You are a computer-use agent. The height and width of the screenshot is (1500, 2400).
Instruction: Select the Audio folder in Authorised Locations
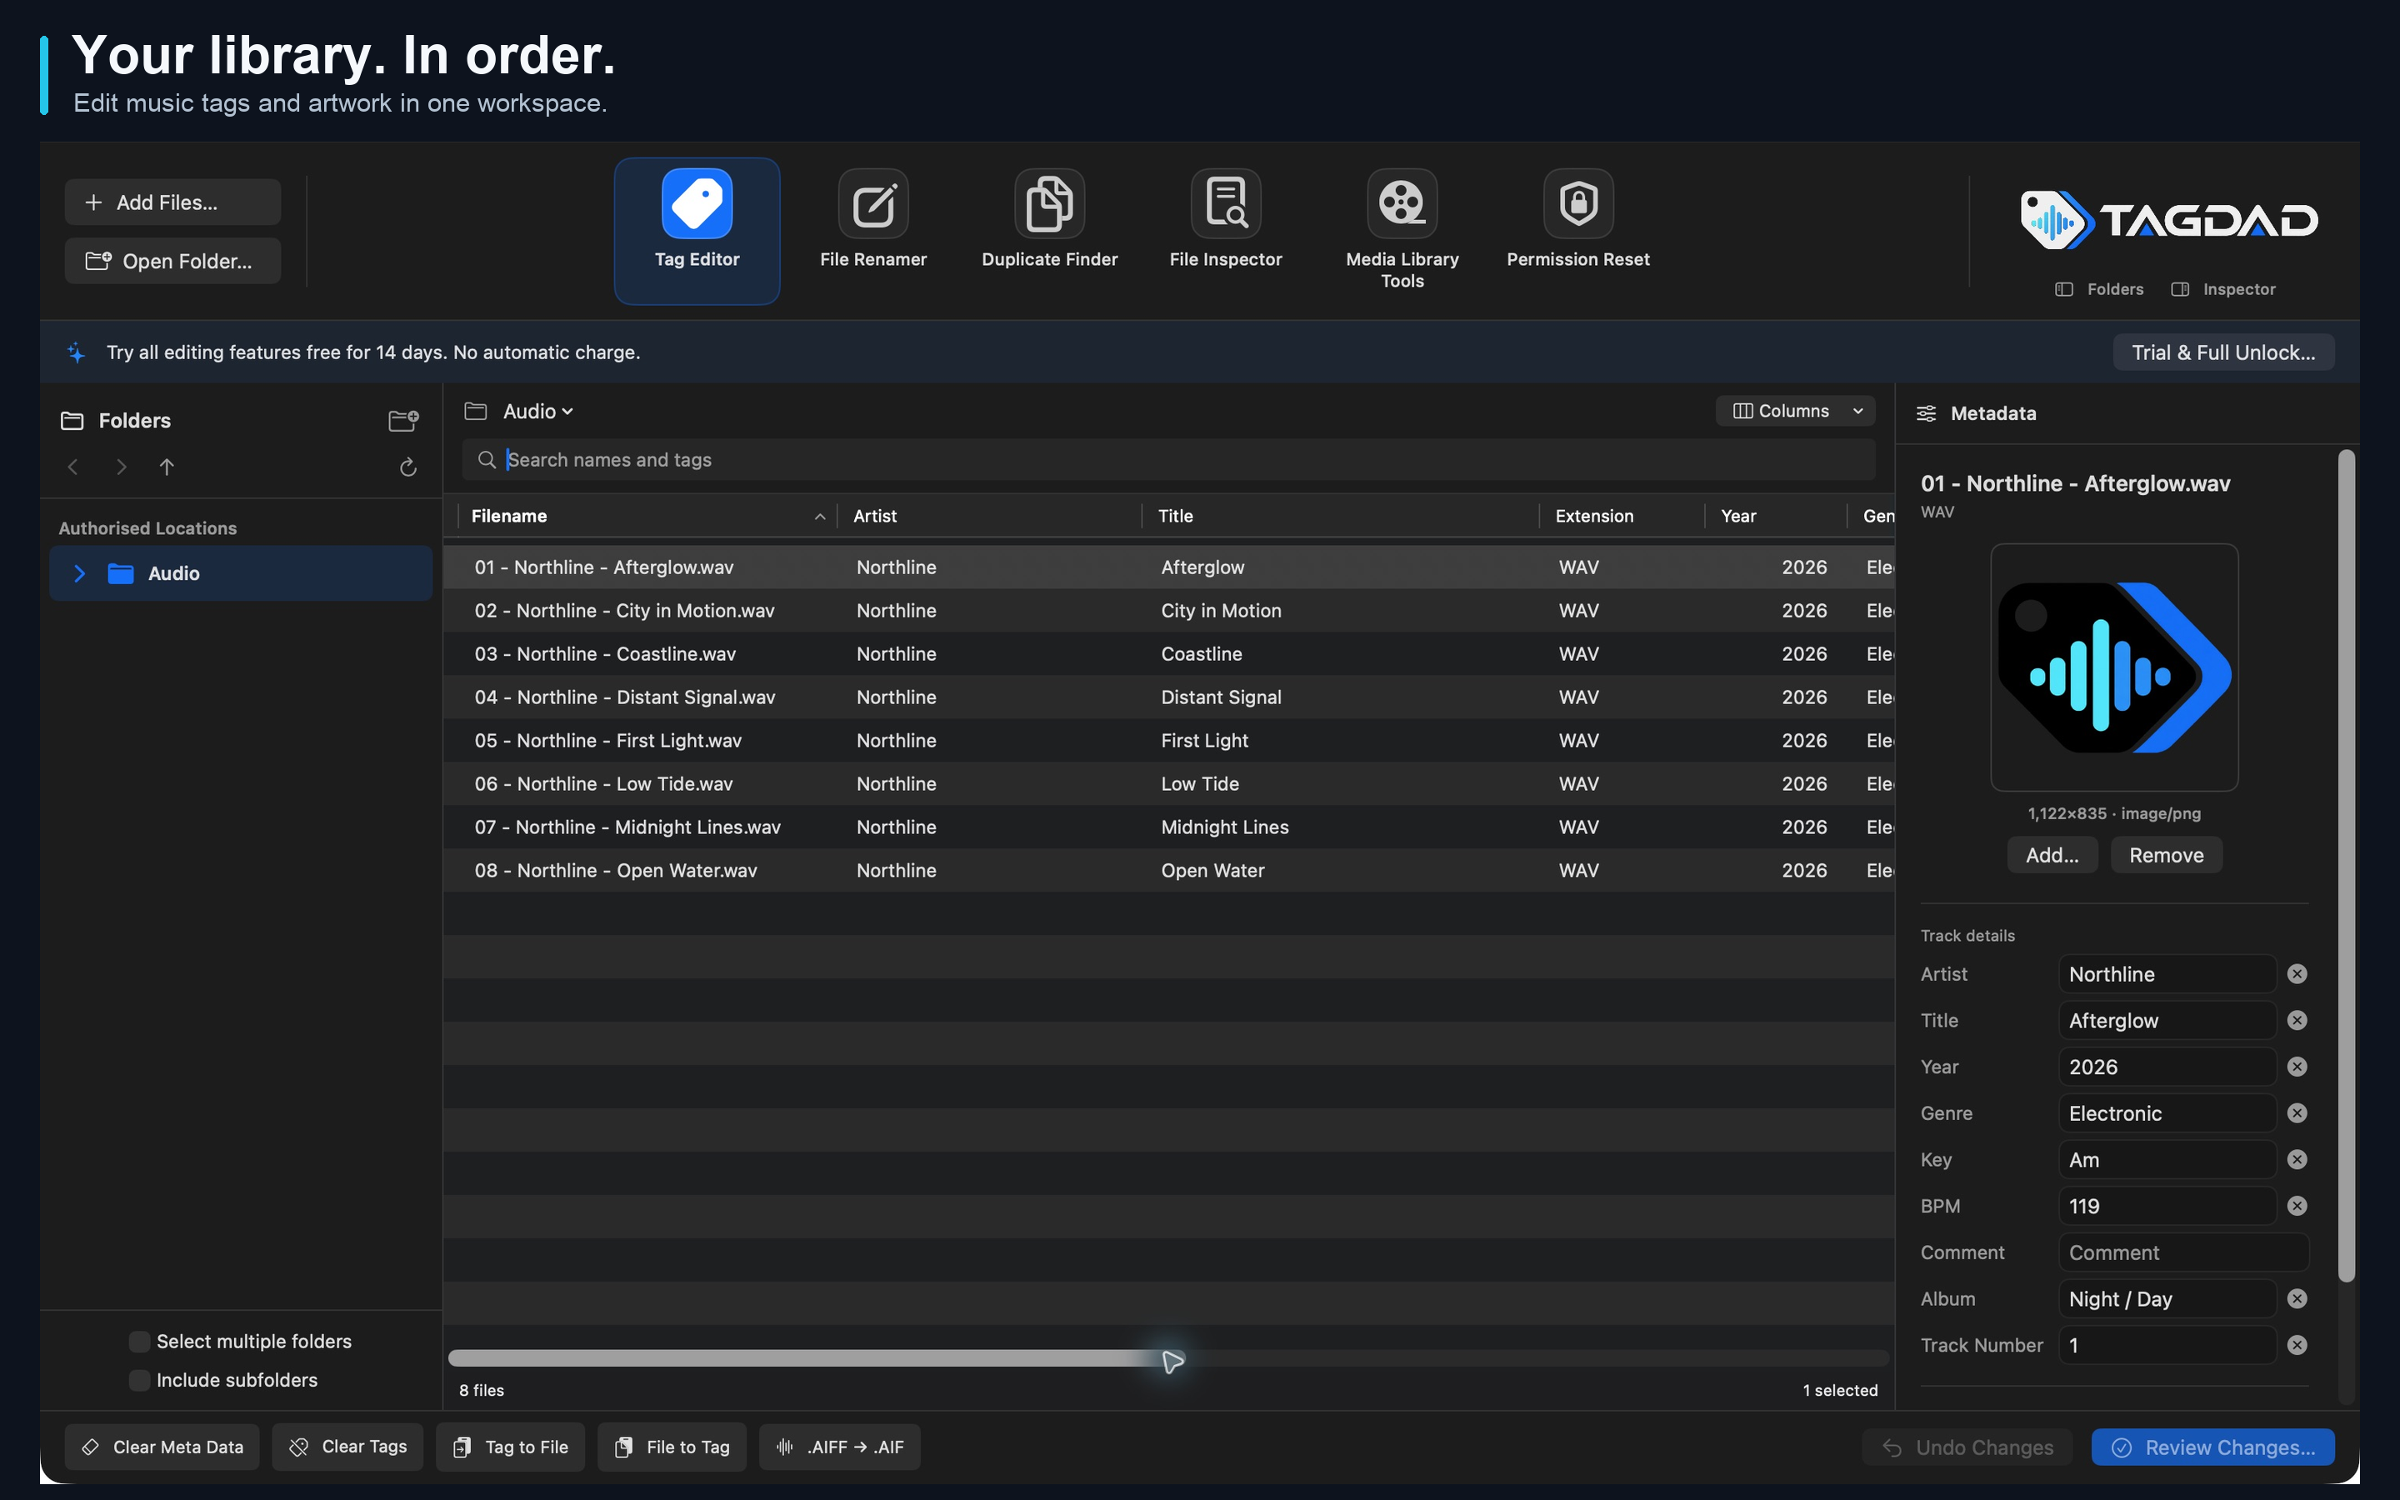pos(241,573)
